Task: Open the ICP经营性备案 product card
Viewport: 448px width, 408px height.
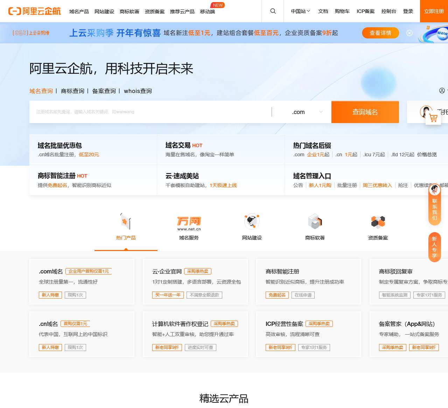Action: coord(309,334)
